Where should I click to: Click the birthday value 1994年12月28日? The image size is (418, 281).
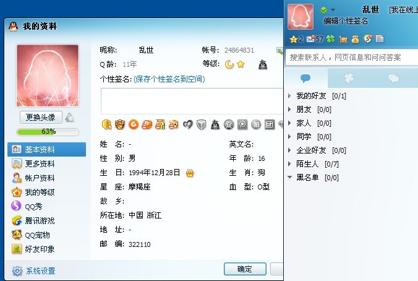click(x=155, y=173)
